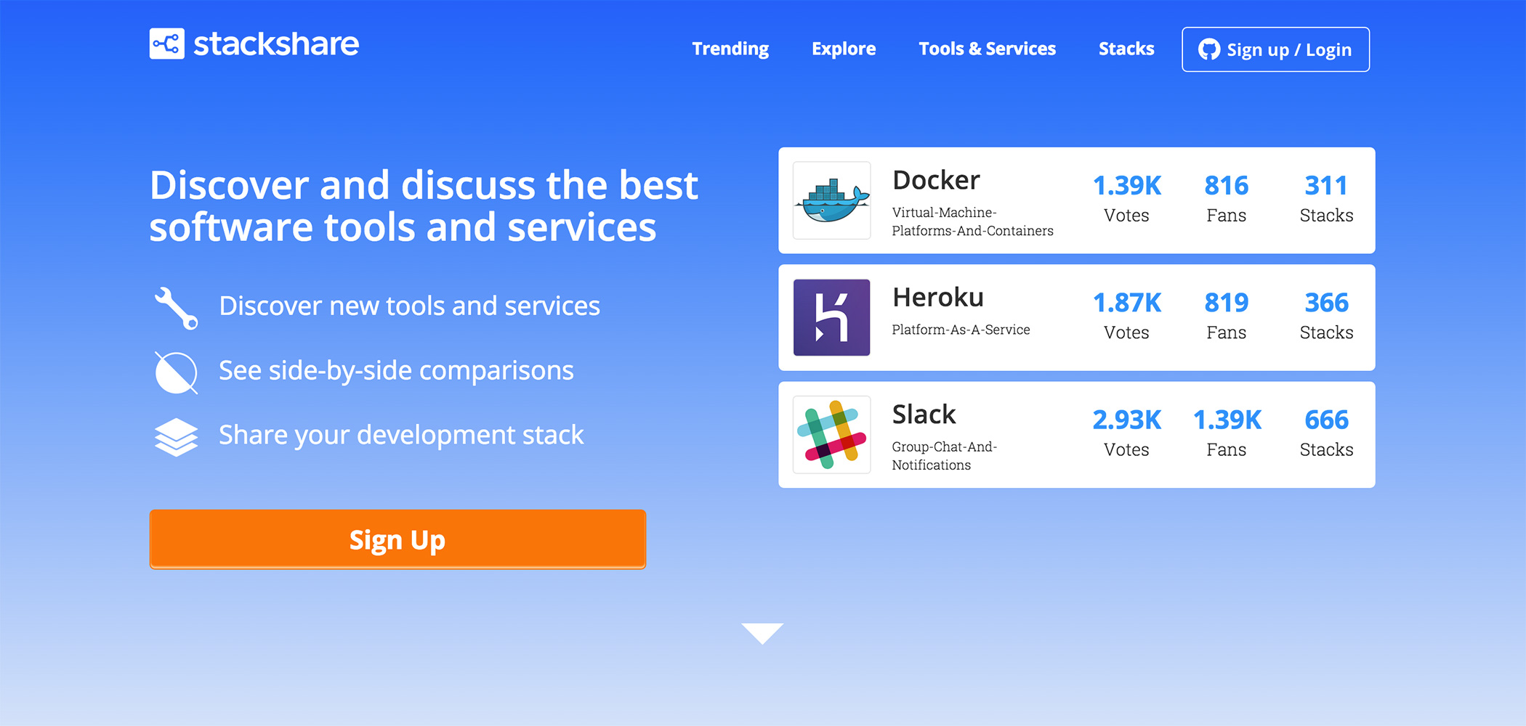Screen dimensions: 1526x726
Task: Click the Docker whale logo icon
Action: tap(831, 200)
